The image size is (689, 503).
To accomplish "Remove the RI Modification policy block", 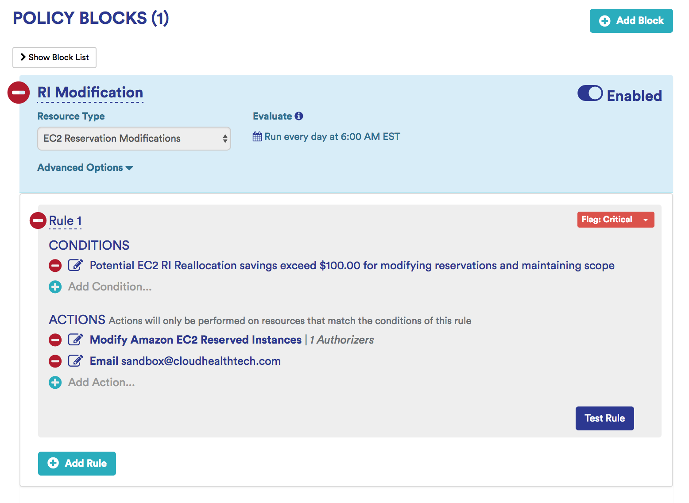I will (x=19, y=93).
